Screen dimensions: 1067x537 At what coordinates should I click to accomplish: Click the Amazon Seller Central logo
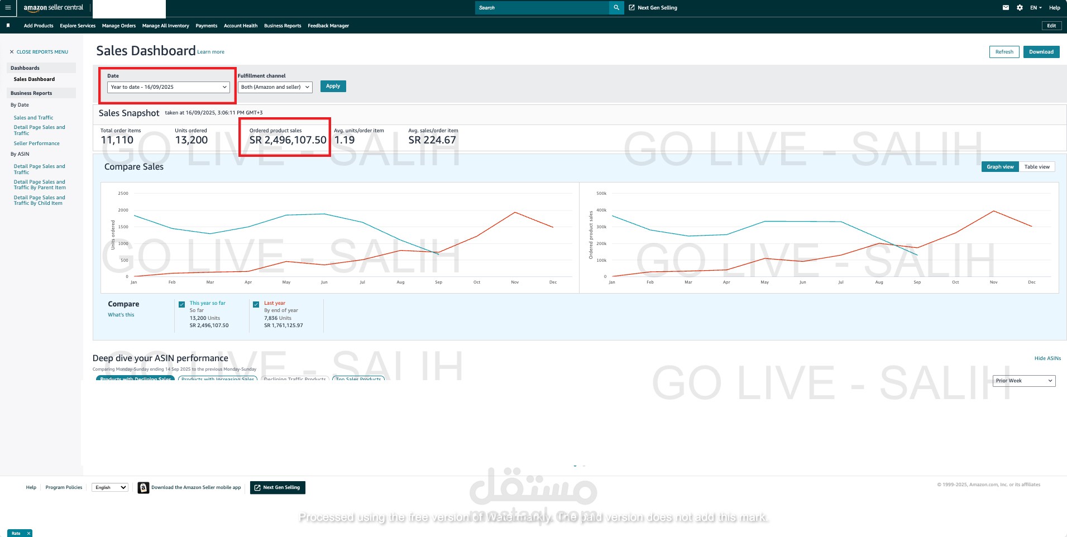[53, 8]
